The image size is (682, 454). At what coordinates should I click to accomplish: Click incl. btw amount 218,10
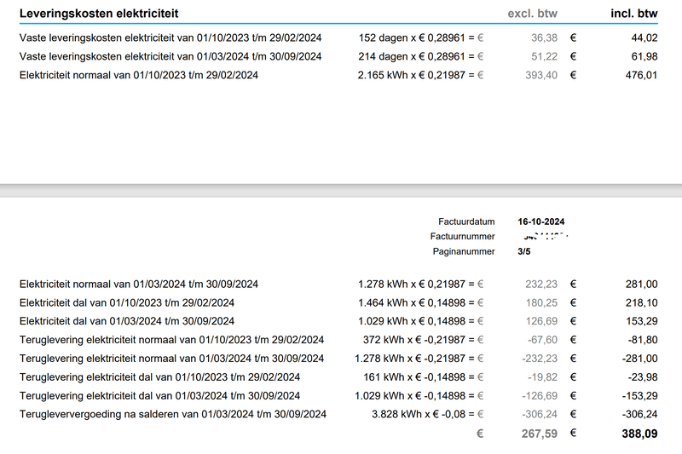click(642, 303)
